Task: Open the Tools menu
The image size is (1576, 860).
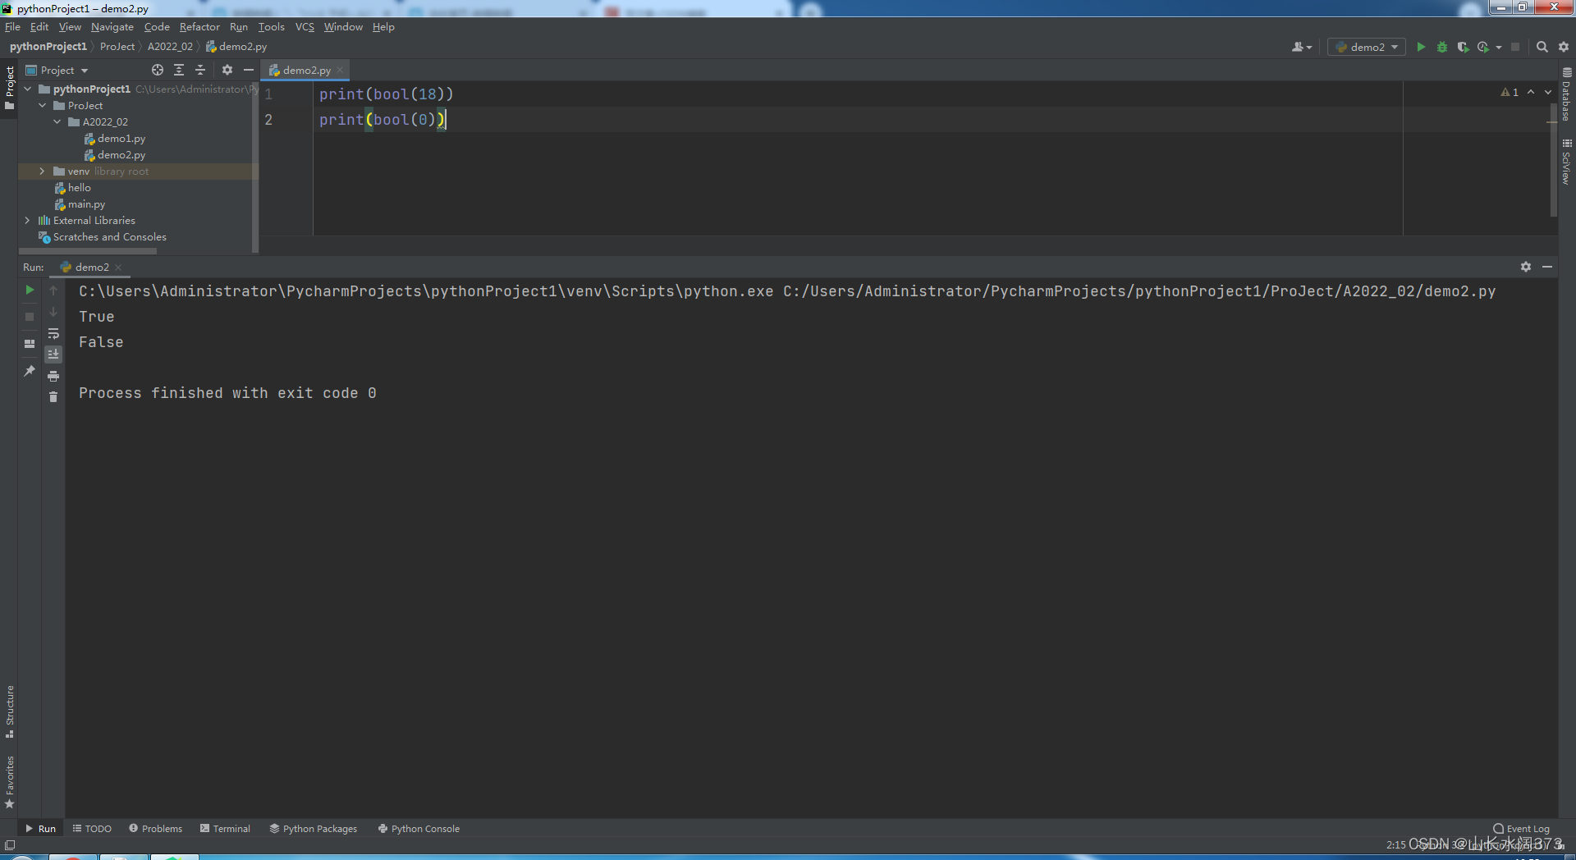Action: coord(271,26)
